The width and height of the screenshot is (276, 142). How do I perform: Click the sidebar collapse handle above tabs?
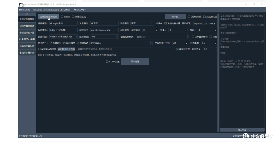click(27, 14)
